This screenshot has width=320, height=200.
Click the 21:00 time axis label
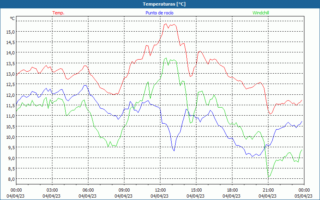point(268,190)
